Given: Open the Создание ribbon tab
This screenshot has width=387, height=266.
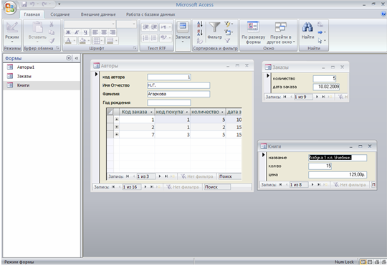Looking at the screenshot, I should [x=60, y=14].
